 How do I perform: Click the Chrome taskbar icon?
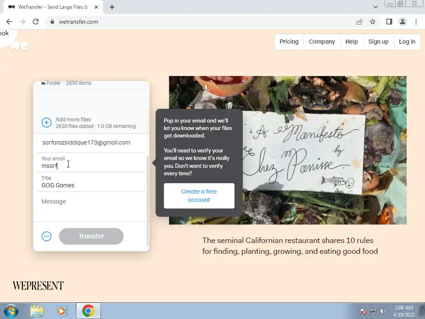point(88,311)
